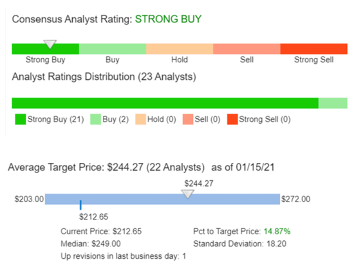Click the $203.00 low target label
Screen dimensions: 354x271
pos(29,199)
